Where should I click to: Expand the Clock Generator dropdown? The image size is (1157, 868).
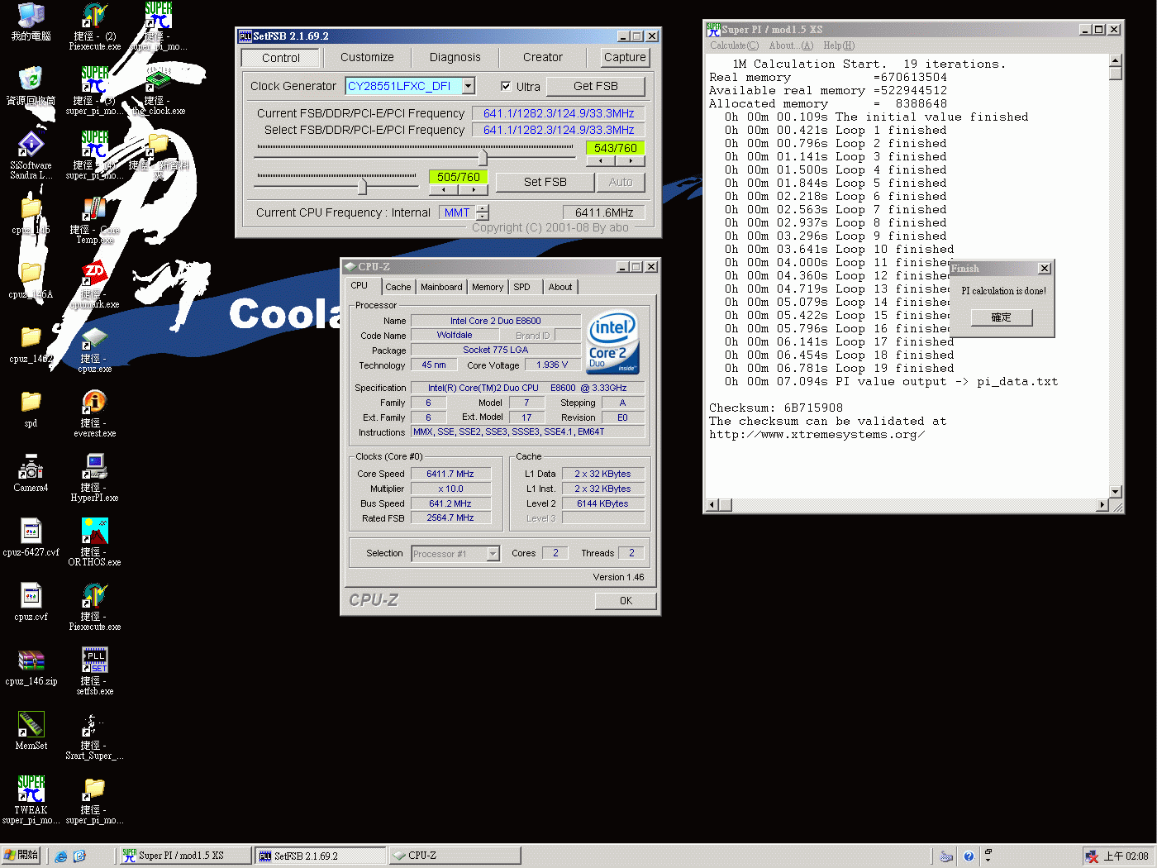[x=469, y=86]
